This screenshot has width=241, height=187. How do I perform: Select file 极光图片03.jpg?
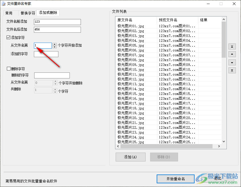tap(131, 36)
